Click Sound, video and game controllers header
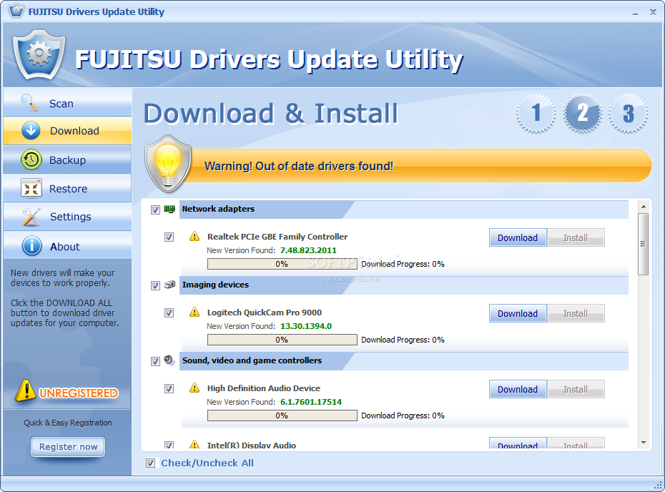Screen dimensions: 665x492 (404, 361)
